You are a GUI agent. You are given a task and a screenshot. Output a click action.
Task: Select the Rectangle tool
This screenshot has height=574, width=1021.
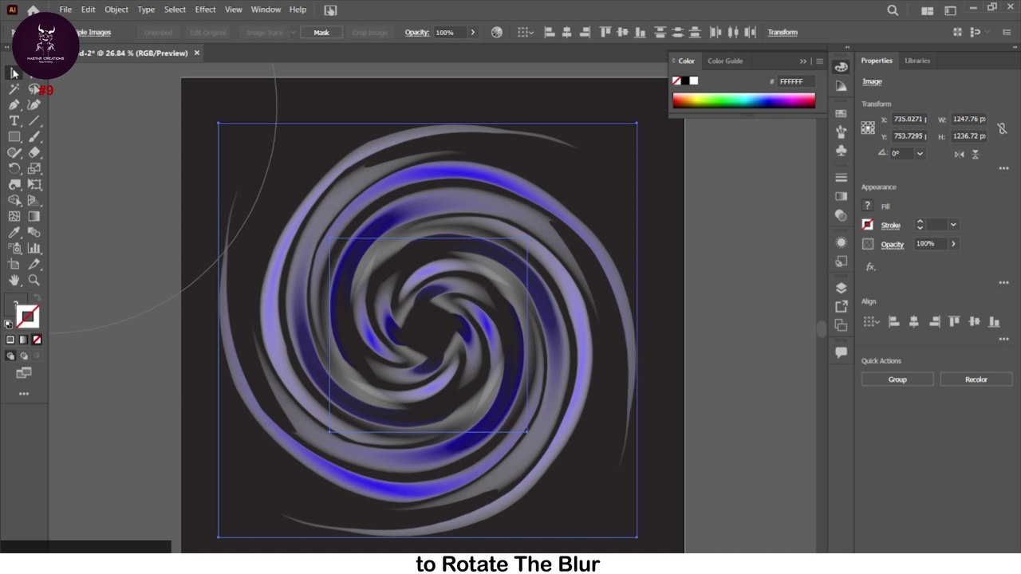point(14,137)
